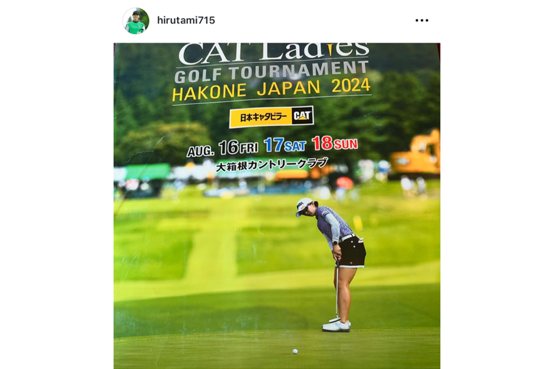
Task: Click the hirutami715 profile avatar
Action: [x=136, y=21]
